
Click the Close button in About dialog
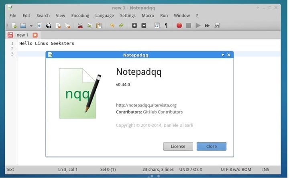tap(212, 146)
